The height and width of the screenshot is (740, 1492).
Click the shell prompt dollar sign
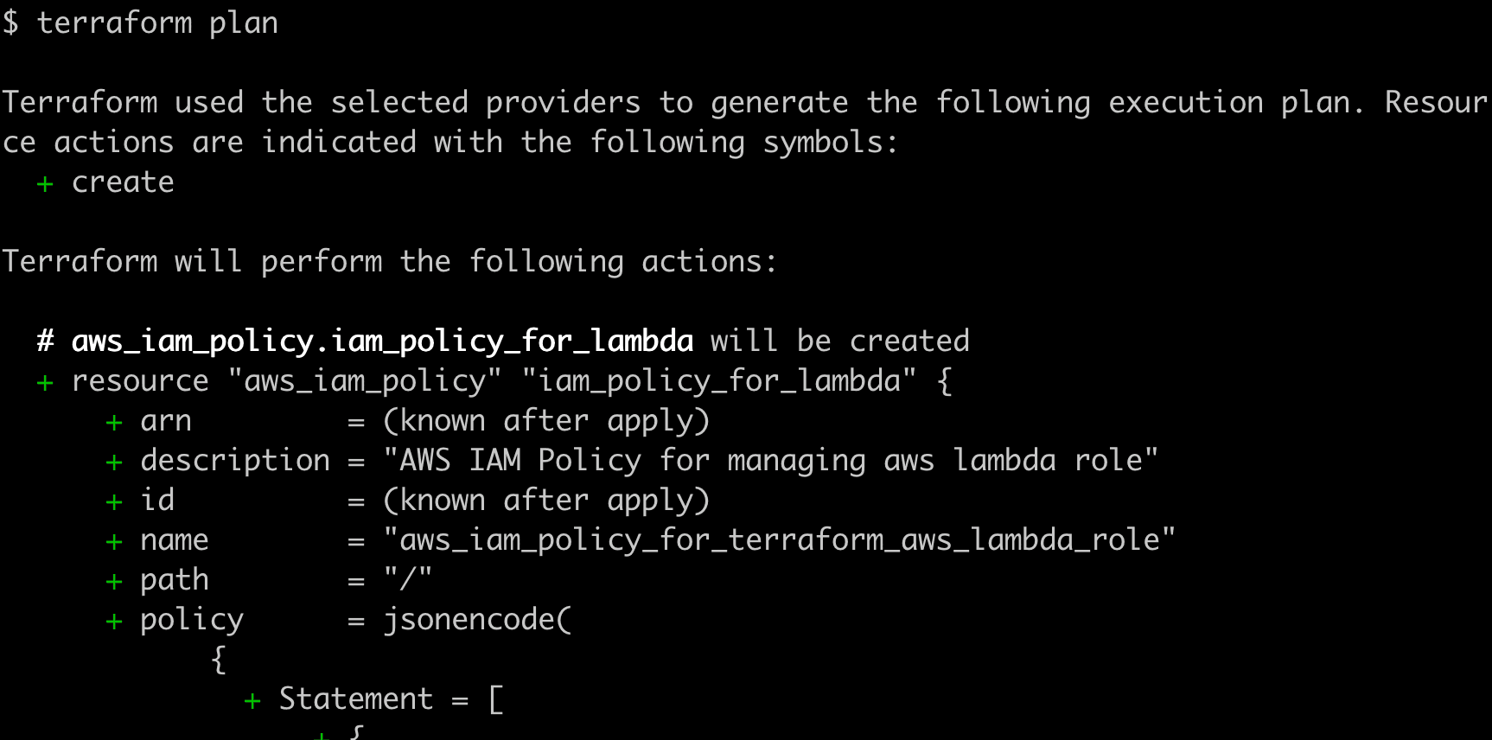coord(10,22)
